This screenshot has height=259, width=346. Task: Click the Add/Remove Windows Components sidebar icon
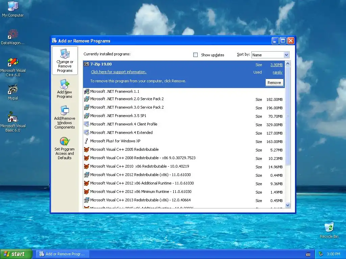point(65,110)
